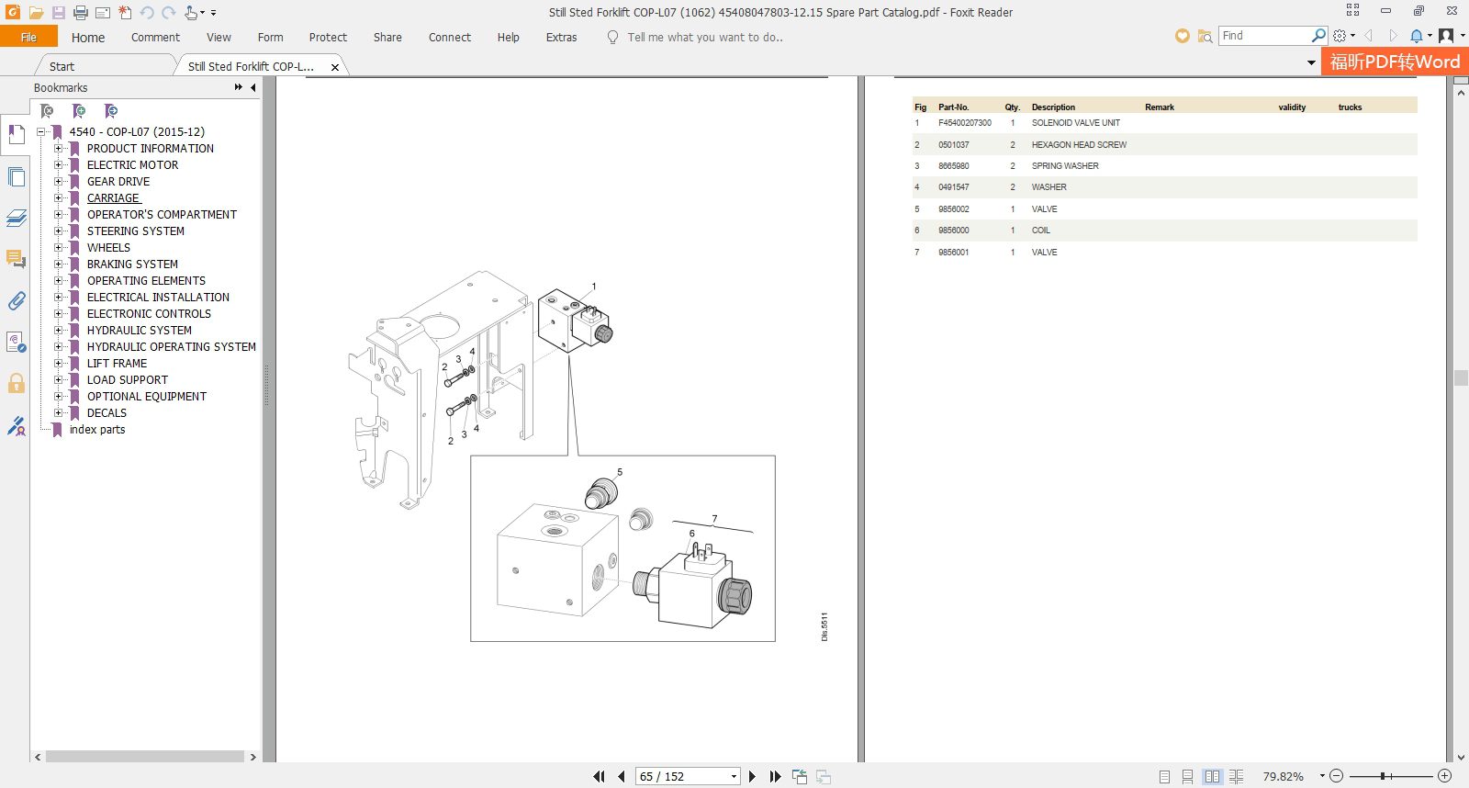
Task: Enable continuous page view mode
Action: pos(1188,776)
